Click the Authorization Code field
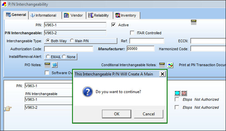Viewport: 226px width, 131px height. (x=68, y=49)
